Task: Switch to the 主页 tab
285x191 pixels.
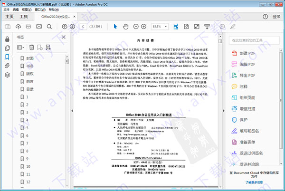Action: tap(9, 17)
